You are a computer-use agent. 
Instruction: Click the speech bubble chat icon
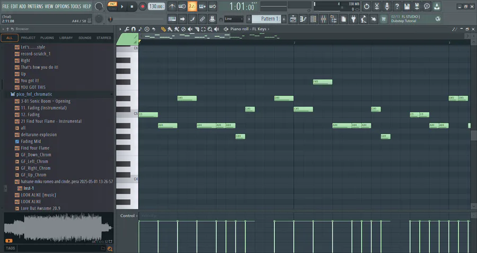(x=427, y=6)
